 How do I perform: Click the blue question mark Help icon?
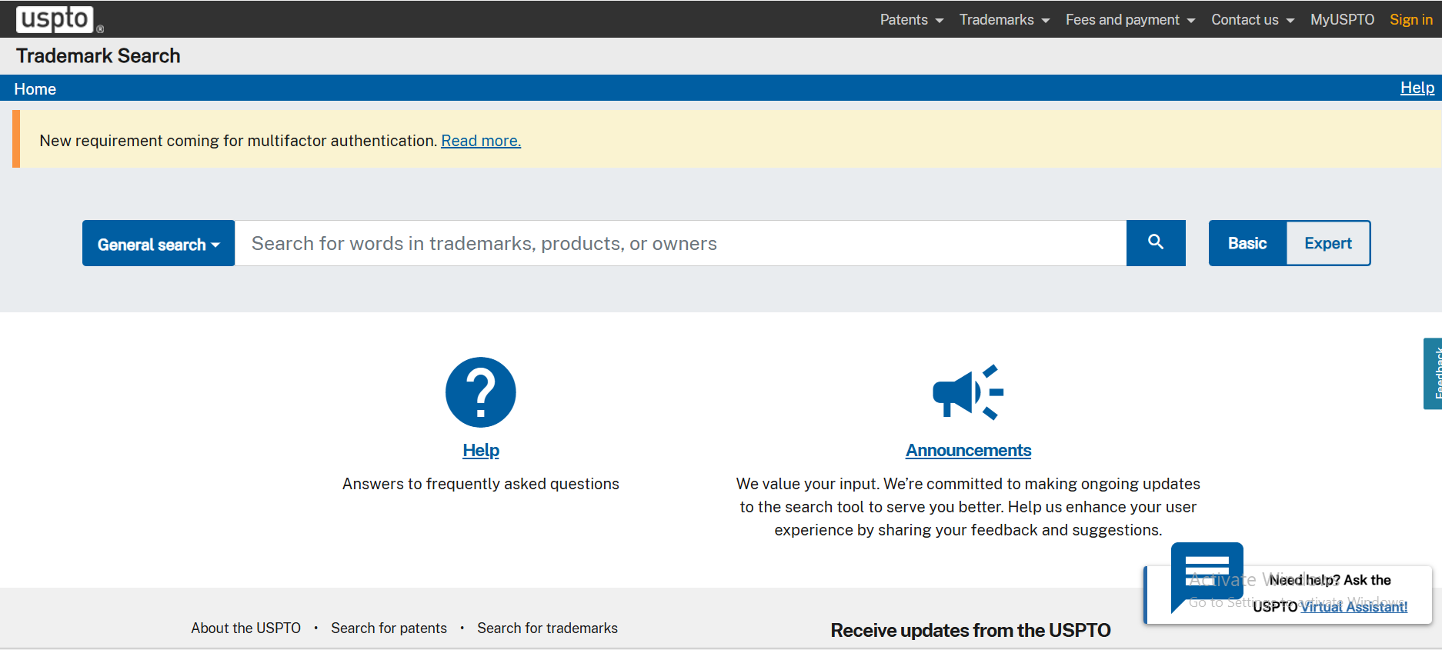[x=481, y=392]
